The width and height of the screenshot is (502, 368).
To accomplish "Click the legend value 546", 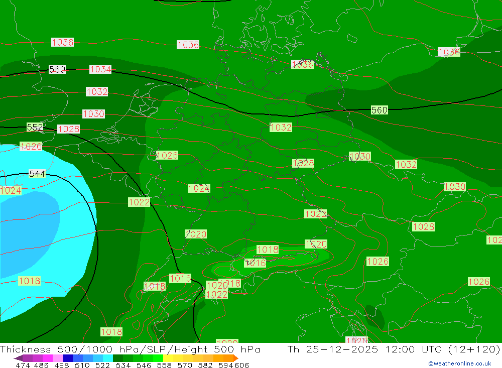I will click(x=144, y=365).
